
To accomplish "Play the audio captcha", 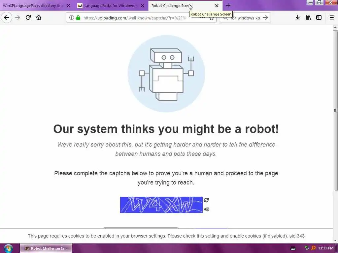I will click(207, 209).
